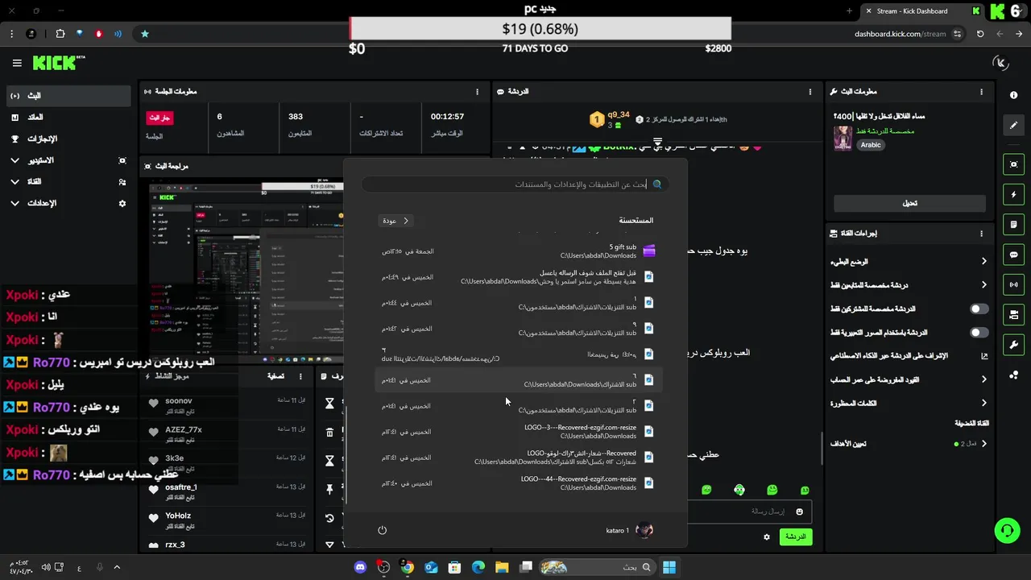Expand Settings section in left sidebar
Viewport: 1031px width, 580px height.
coord(68,204)
